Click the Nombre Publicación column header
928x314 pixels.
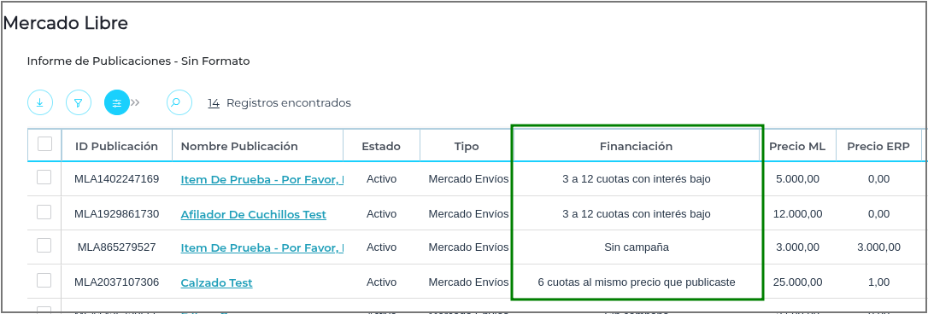240,146
